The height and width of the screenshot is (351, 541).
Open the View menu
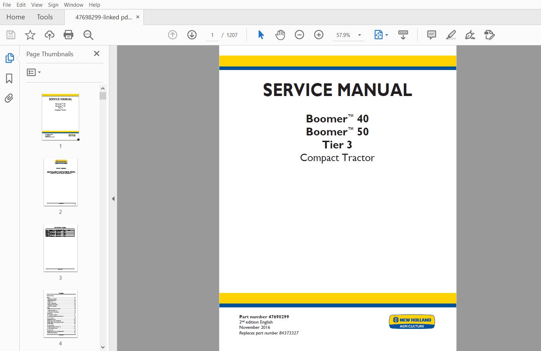tap(37, 5)
